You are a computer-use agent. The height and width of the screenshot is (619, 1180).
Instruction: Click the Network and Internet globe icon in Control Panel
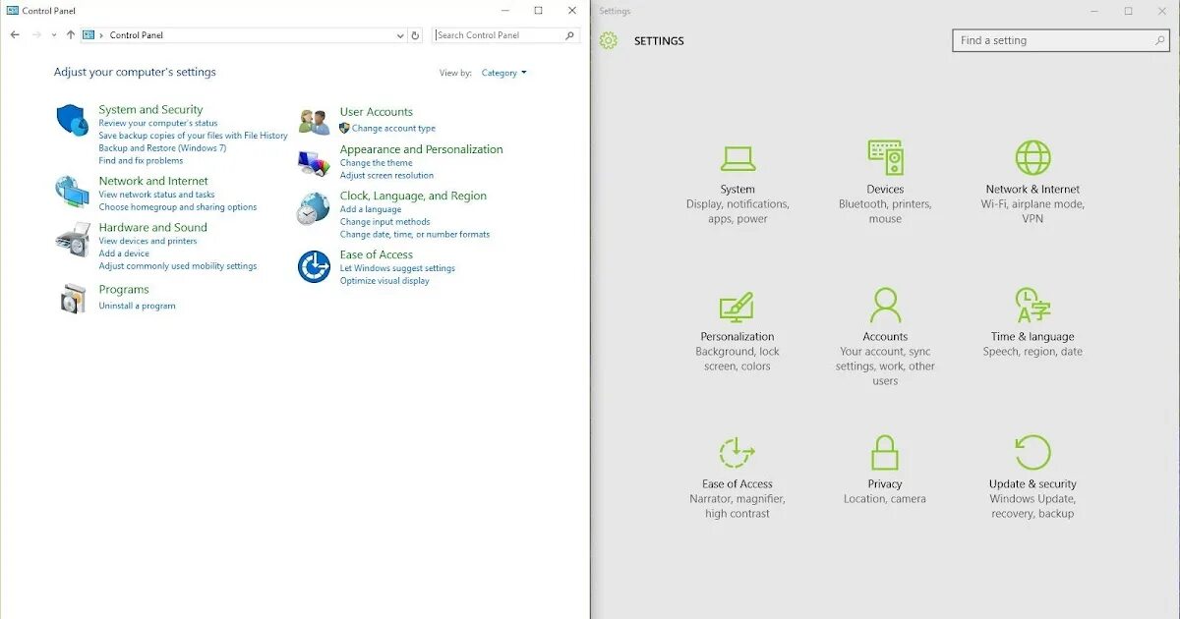72,191
